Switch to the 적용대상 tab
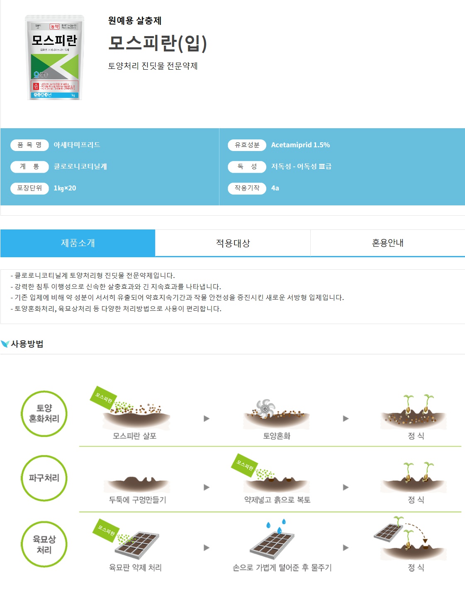Screen dimensions: 465x590 pyautogui.click(x=233, y=243)
